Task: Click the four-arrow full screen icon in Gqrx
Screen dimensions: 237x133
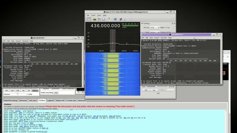Action: (131, 20)
